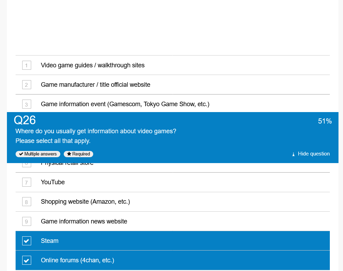Viewport: 343px width, 271px height.
Task: Click the Multiple answers badge
Action: click(38, 154)
